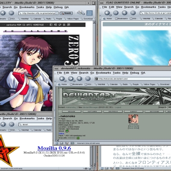This screenshot has width=171, height=171.
Task: Click the Download bookmark in the deviantART window
Action: click(163, 84)
